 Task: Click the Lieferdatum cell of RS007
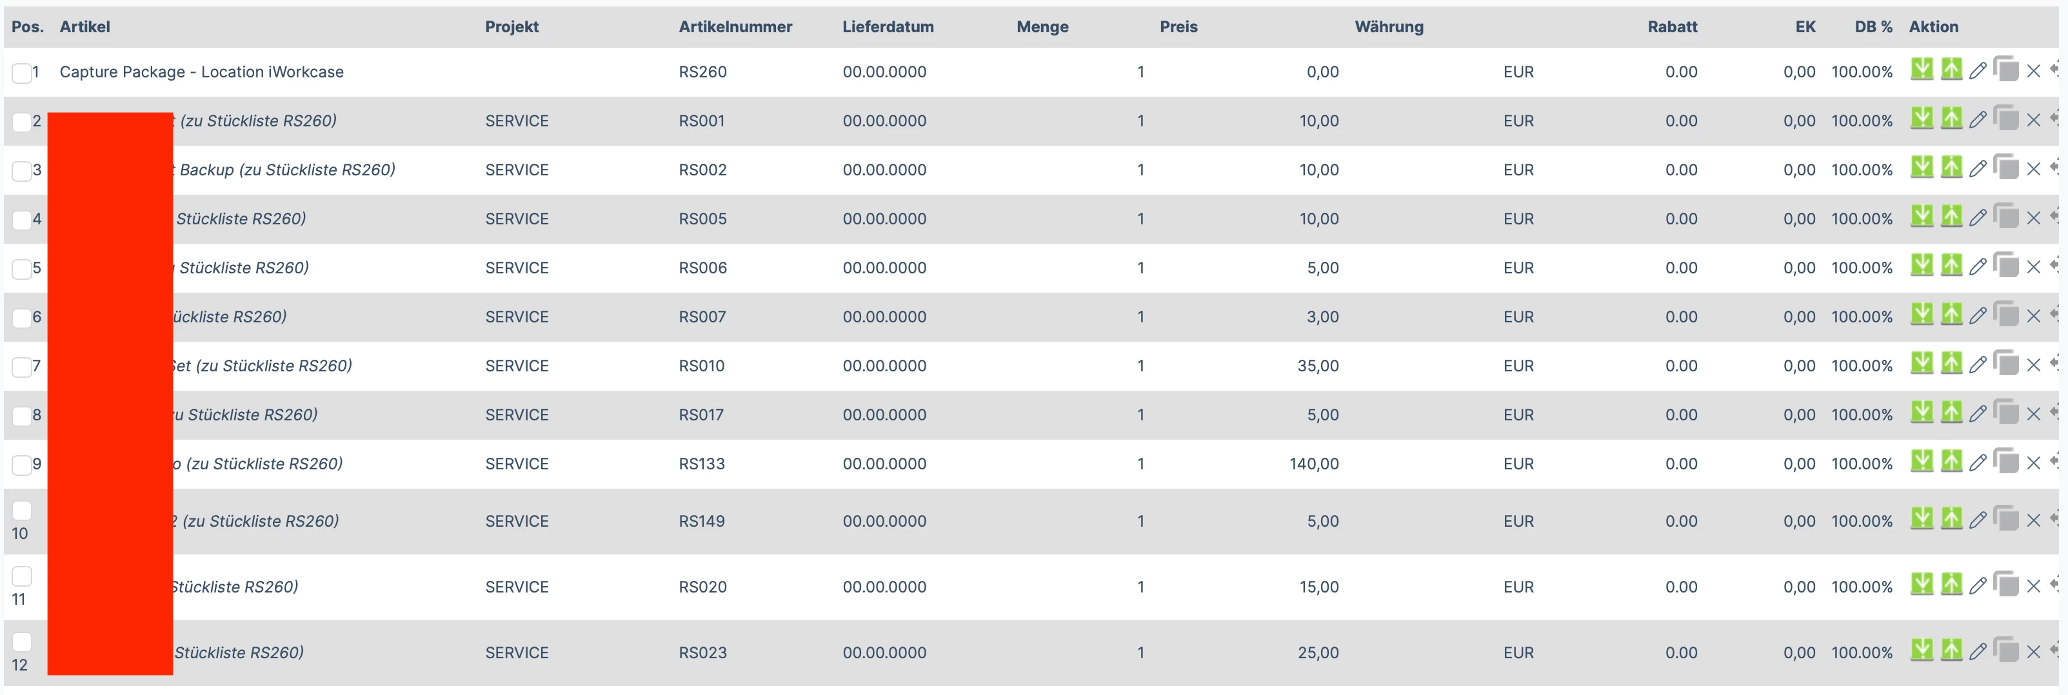point(884,316)
